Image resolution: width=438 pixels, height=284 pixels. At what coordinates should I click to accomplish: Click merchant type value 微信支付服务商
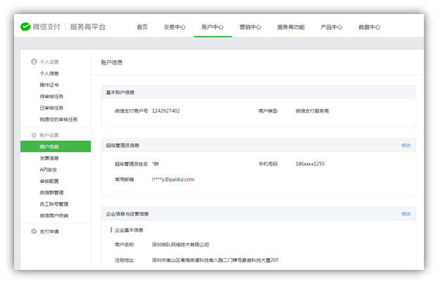click(x=312, y=111)
